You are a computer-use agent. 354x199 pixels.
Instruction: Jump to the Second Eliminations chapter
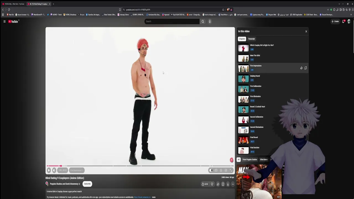point(273,129)
